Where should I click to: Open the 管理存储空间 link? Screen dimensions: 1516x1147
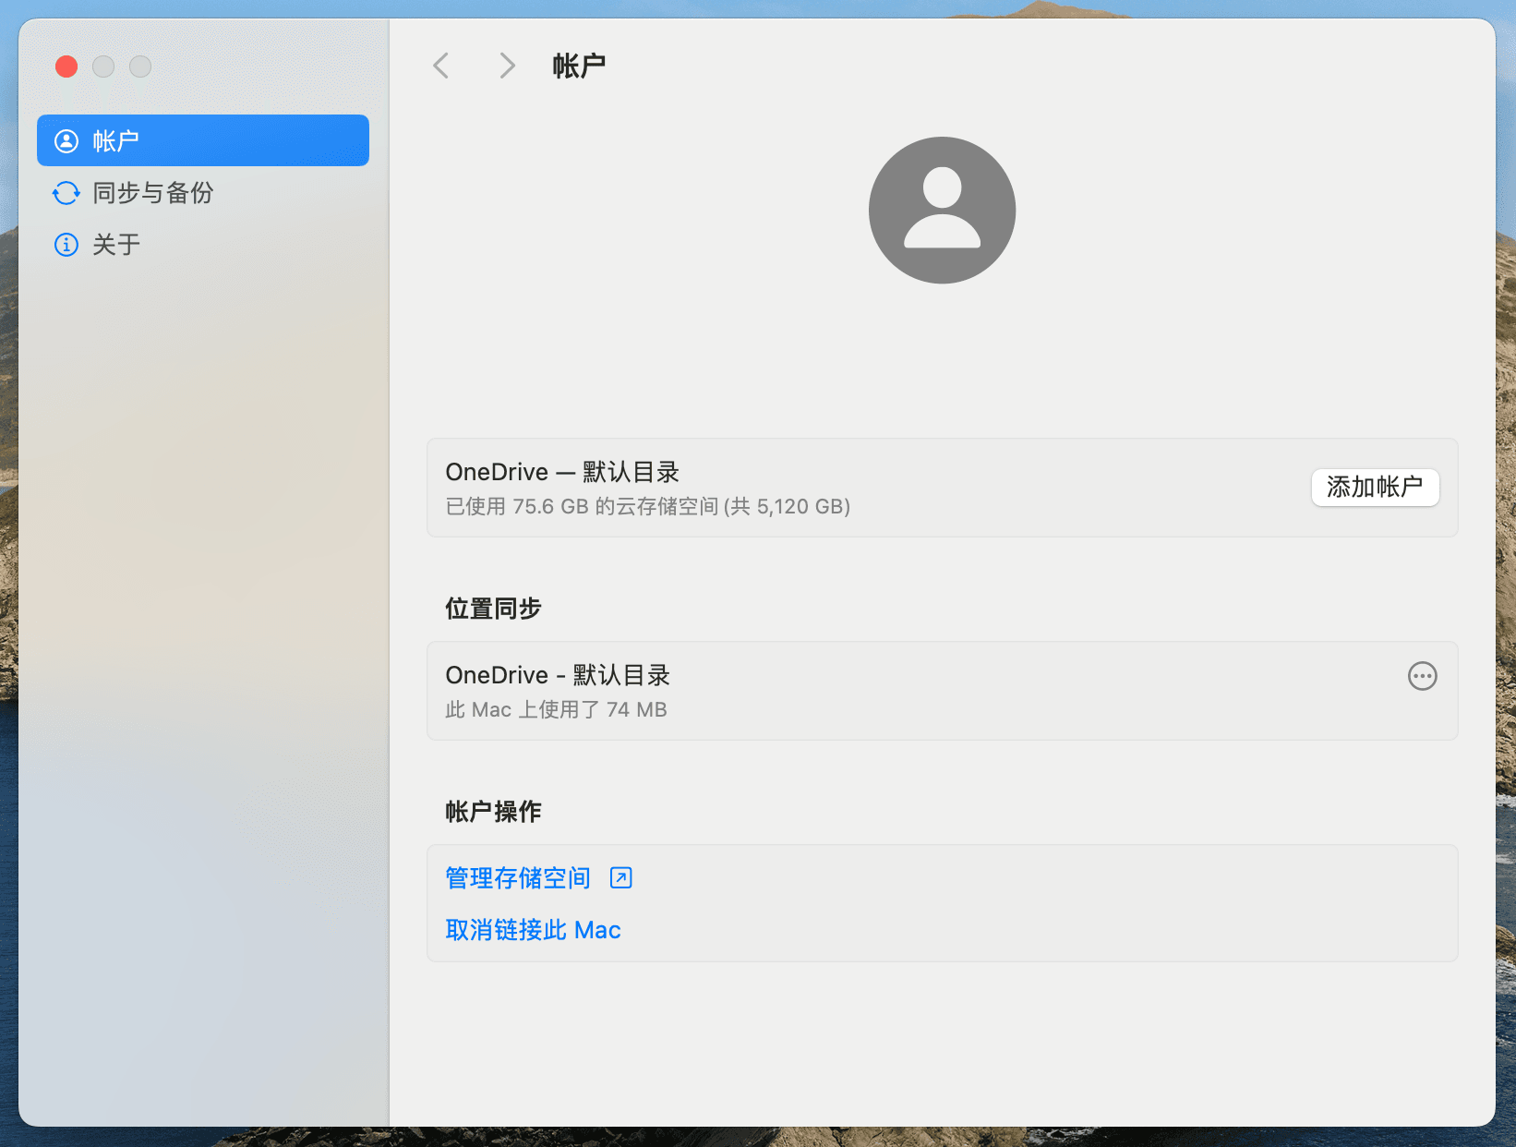pos(518,877)
